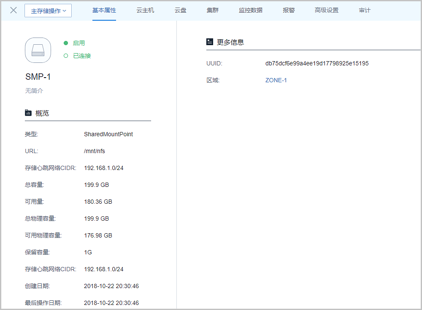Open the 审计 tab
This screenshot has width=422, height=310.
click(365, 11)
